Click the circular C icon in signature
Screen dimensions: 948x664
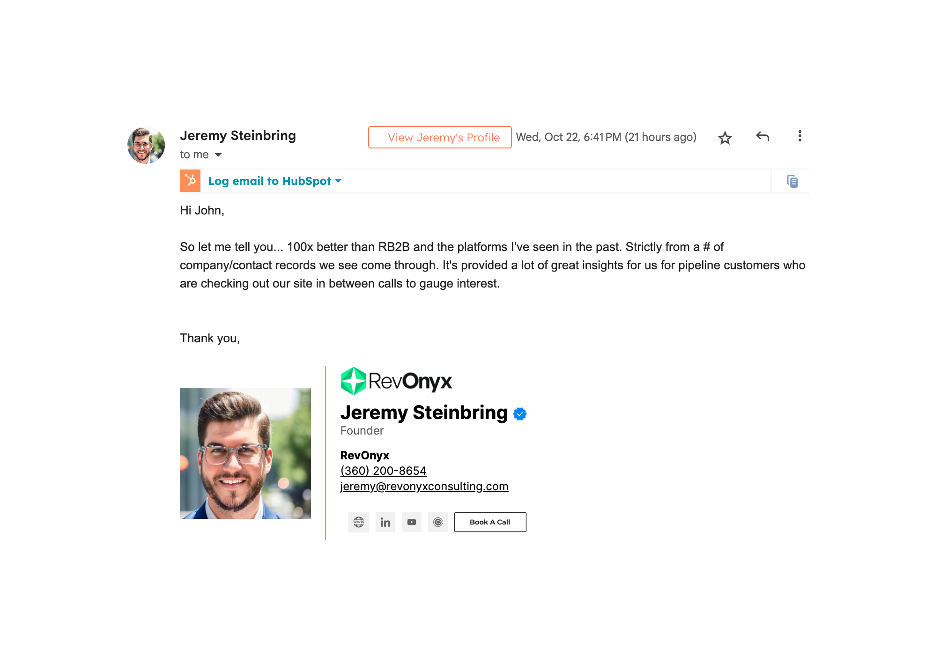(437, 522)
